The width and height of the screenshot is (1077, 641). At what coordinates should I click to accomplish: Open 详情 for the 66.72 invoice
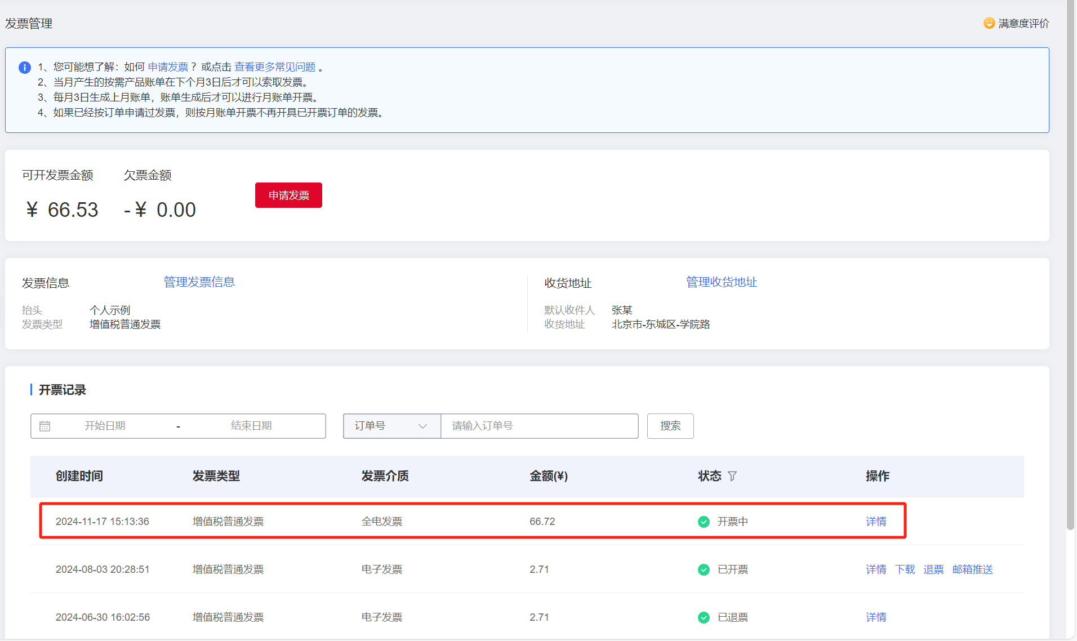tap(876, 522)
